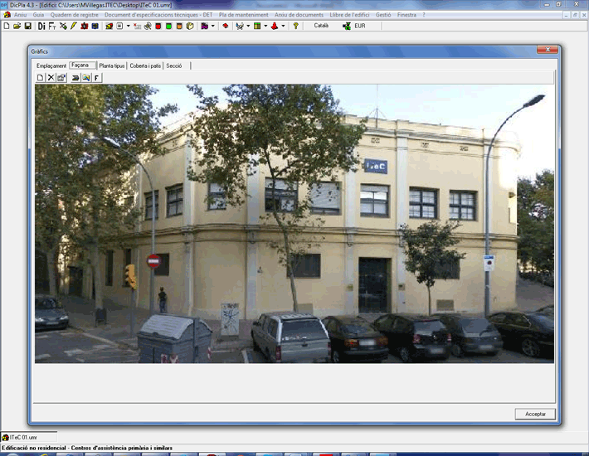The height and width of the screenshot is (456, 589).
Task: Click the purple flag toolbar icon
Action: (x=204, y=26)
